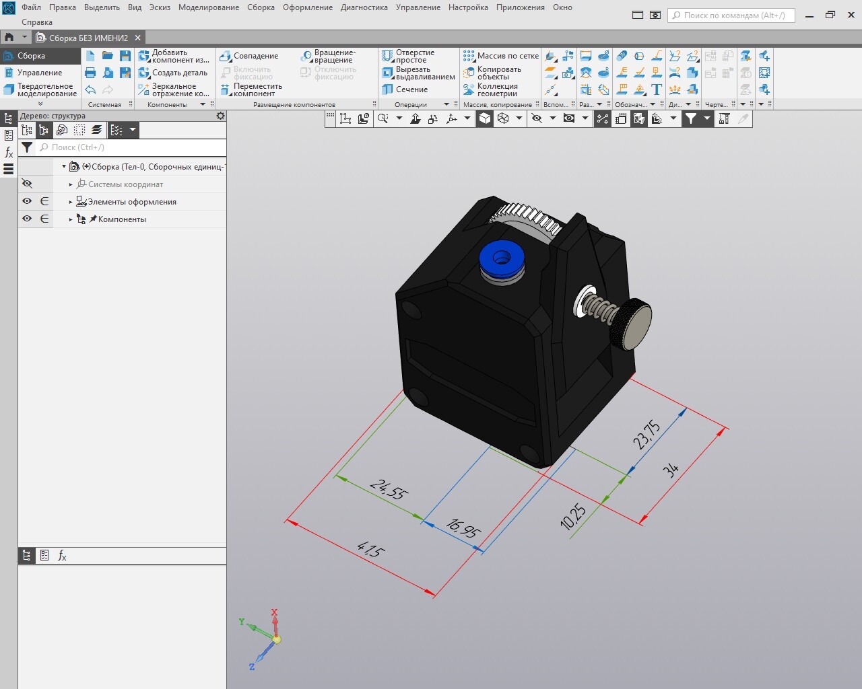The image size is (862, 689).
Task: Click the Print icon in system toolbar
Action: 90,73
